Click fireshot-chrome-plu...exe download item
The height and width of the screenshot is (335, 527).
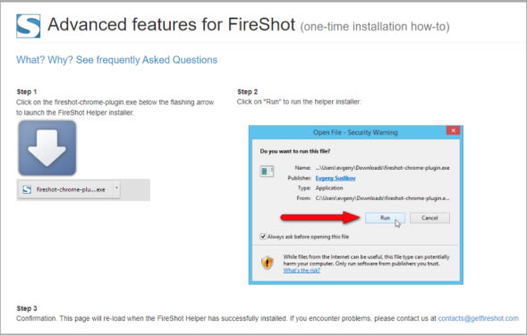pos(69,189)
